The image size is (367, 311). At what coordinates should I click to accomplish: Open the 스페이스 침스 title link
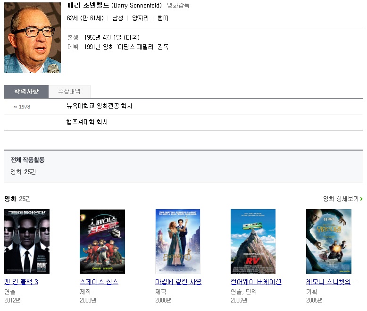click(x=99, y=282)
